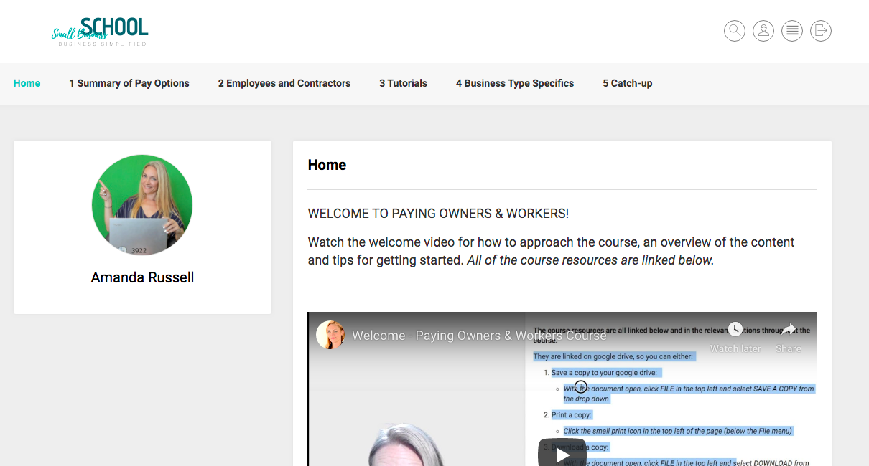Select the Home navigation tab
Screen dimensions: 869x466
pyautogui.click(x=27, y=83)
